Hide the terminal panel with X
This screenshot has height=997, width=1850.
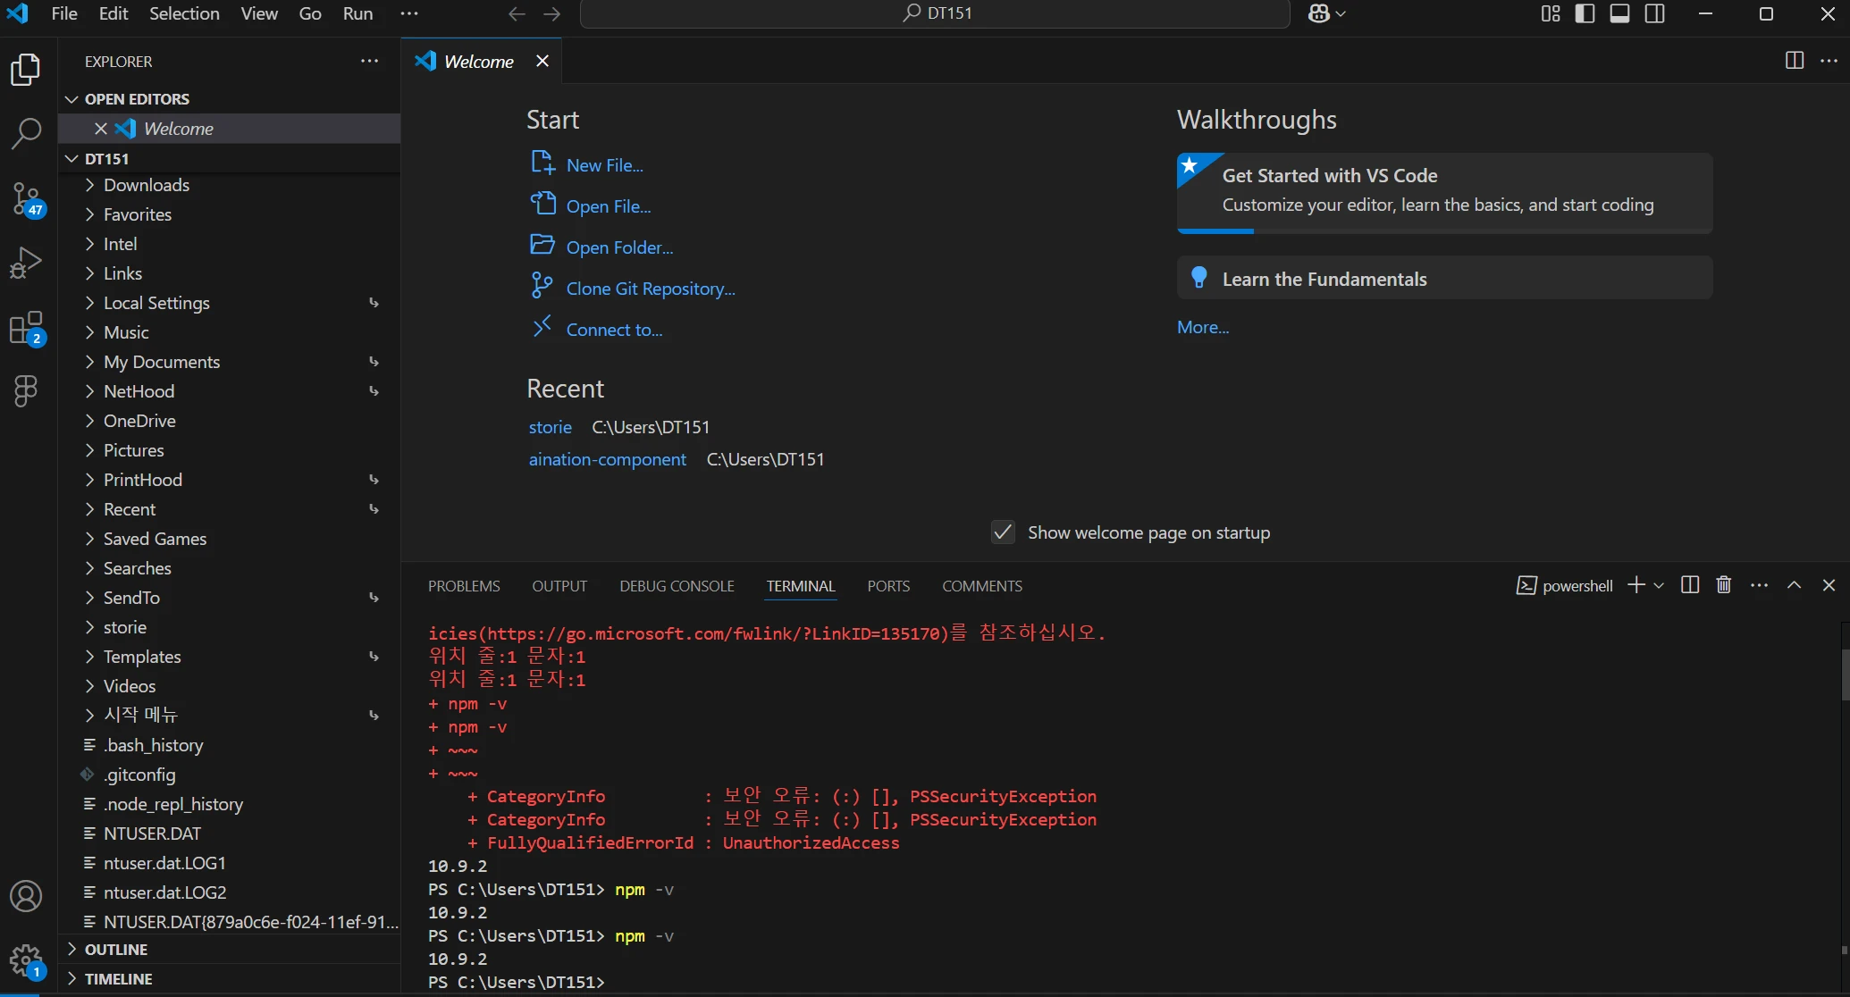click(1829, 585)
